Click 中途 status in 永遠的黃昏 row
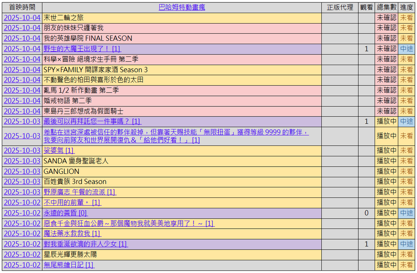Viewport: 417px width, 273px height. 406,213
